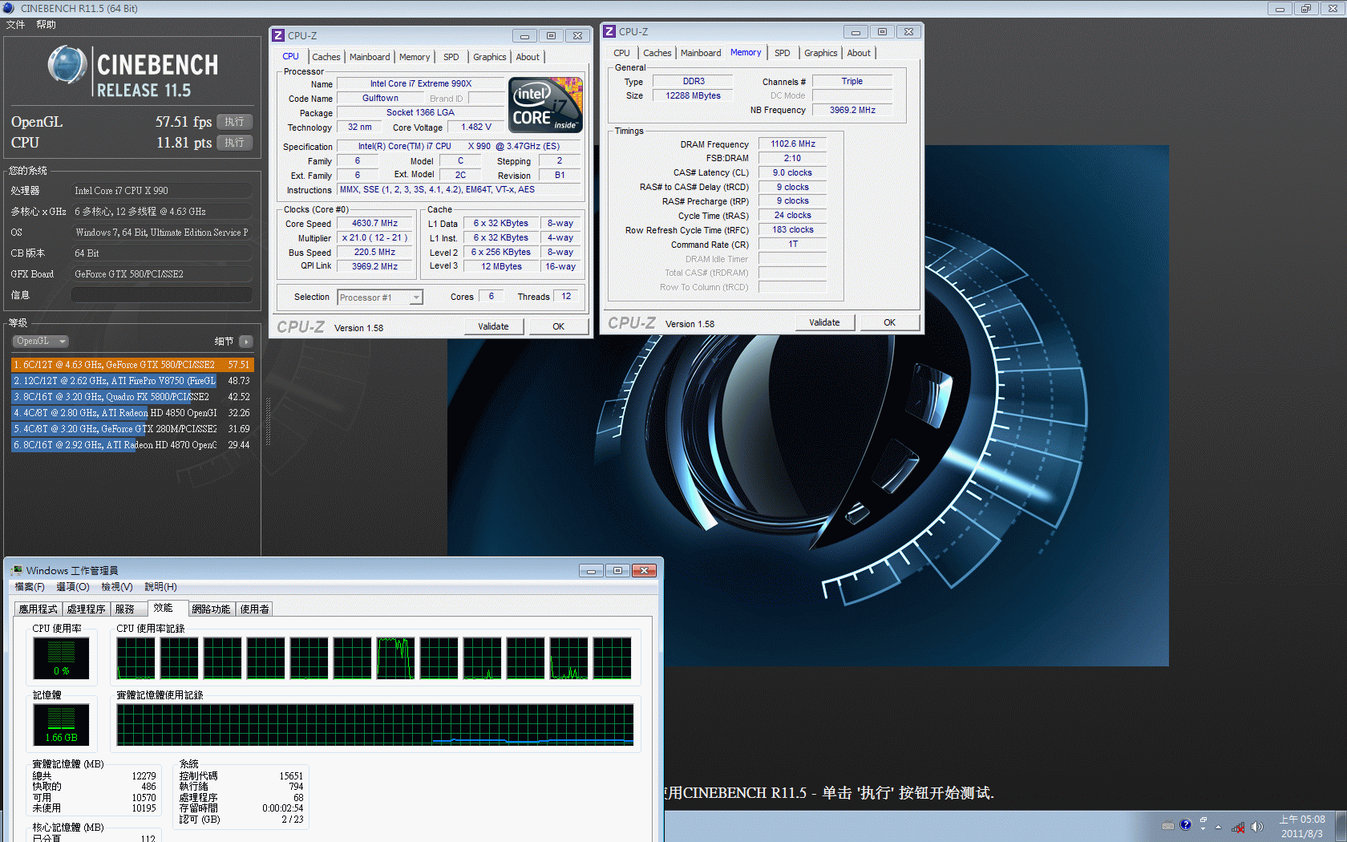Screen dimensions: 1347x842
Task: Minimize the CPU-Z Memory window
Action: [856, 32]
